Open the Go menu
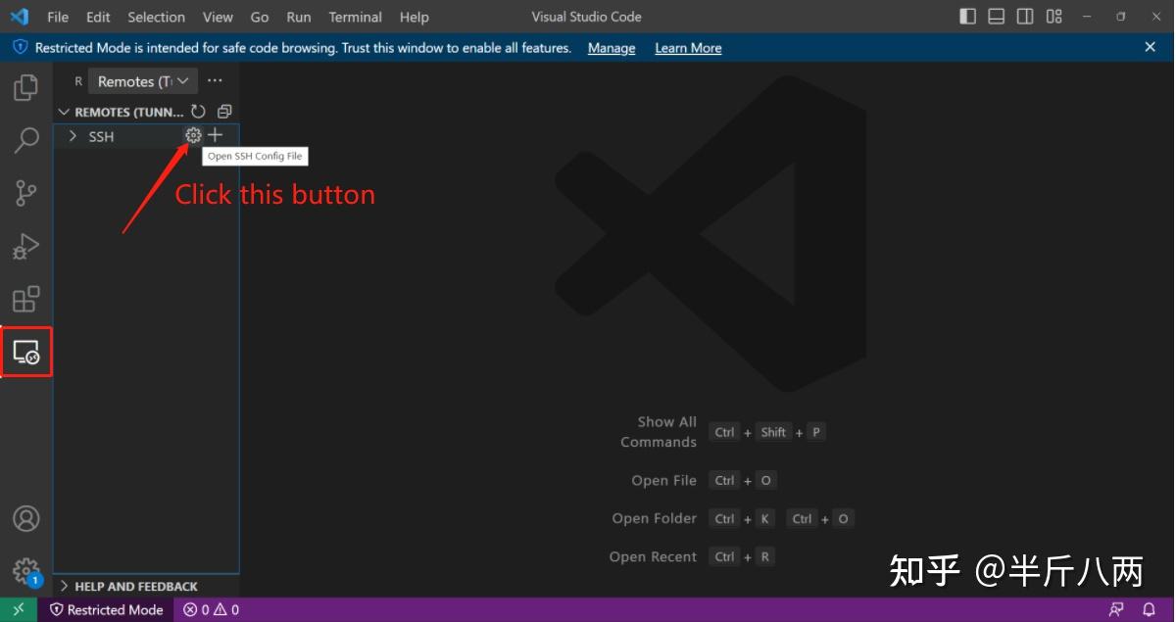This screenshot has height=622, width=1176. tap(260, 17)
